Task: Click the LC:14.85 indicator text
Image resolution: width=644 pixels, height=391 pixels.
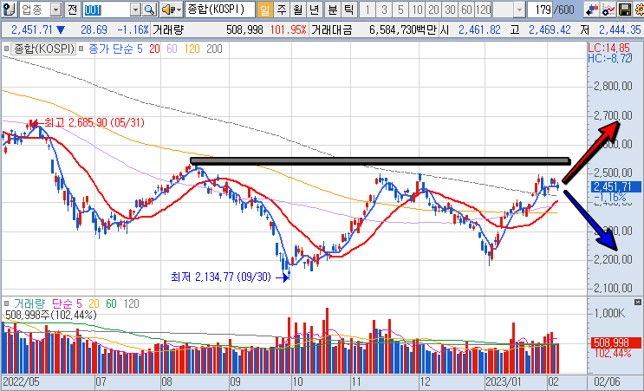Action: click(609, 49)
